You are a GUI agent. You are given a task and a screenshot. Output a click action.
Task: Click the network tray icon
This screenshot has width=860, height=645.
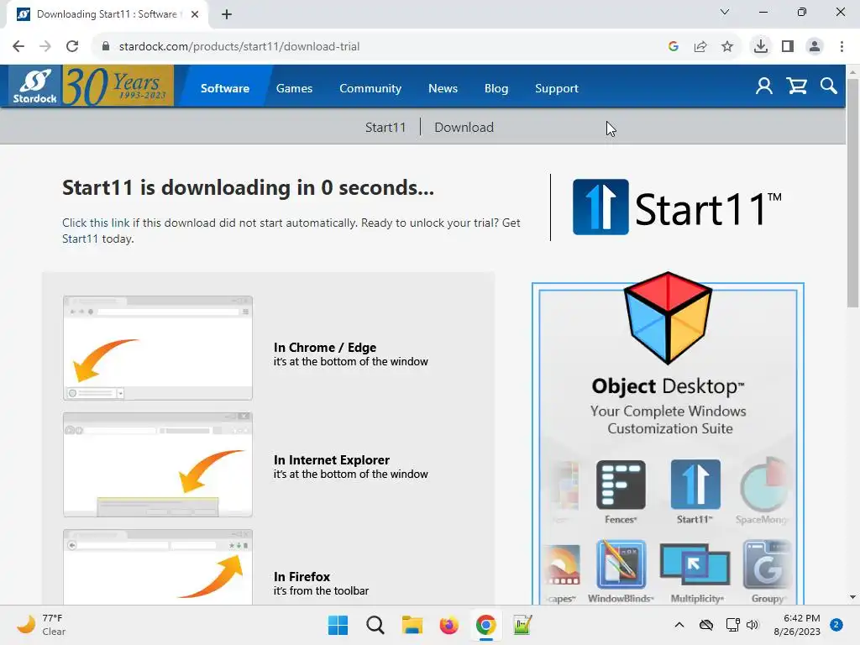pyautogui.click(x=732, y=625)
